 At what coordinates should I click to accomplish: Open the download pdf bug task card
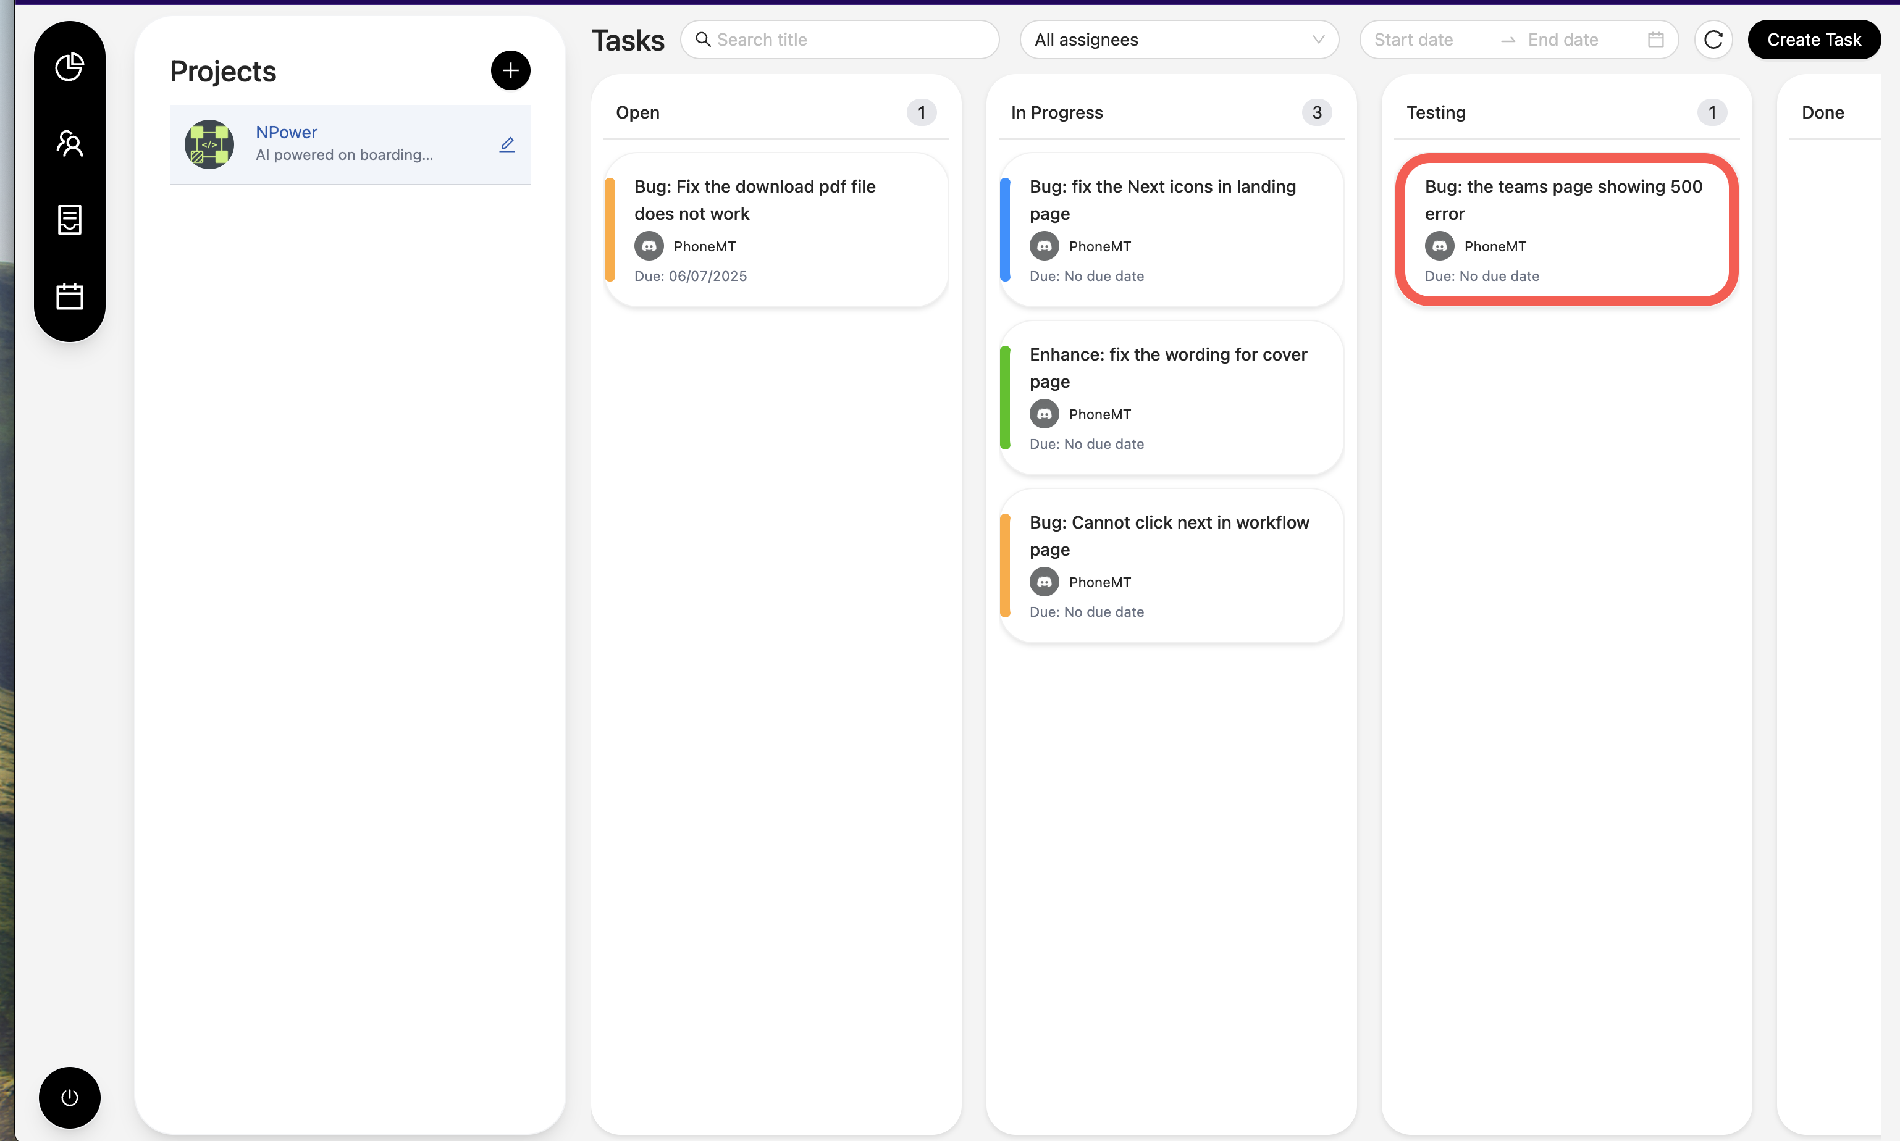click(775, 229)
